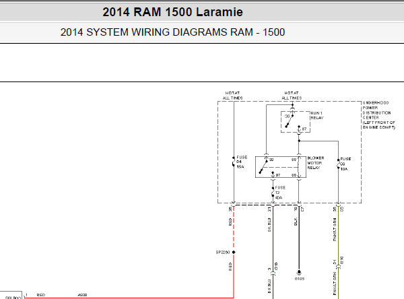Click 'RED' label on the horizontal red wire

point(40,295)
